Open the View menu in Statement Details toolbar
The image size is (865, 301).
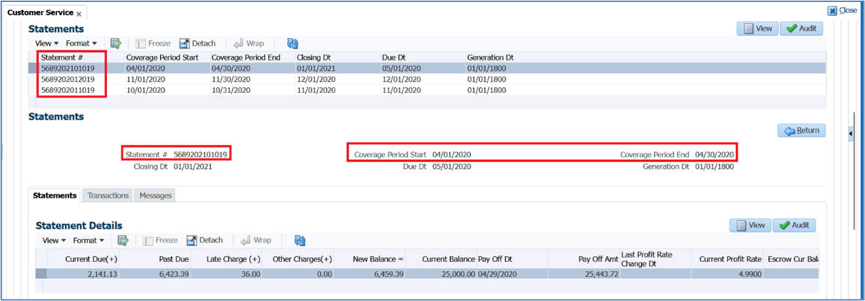[54, 240]
